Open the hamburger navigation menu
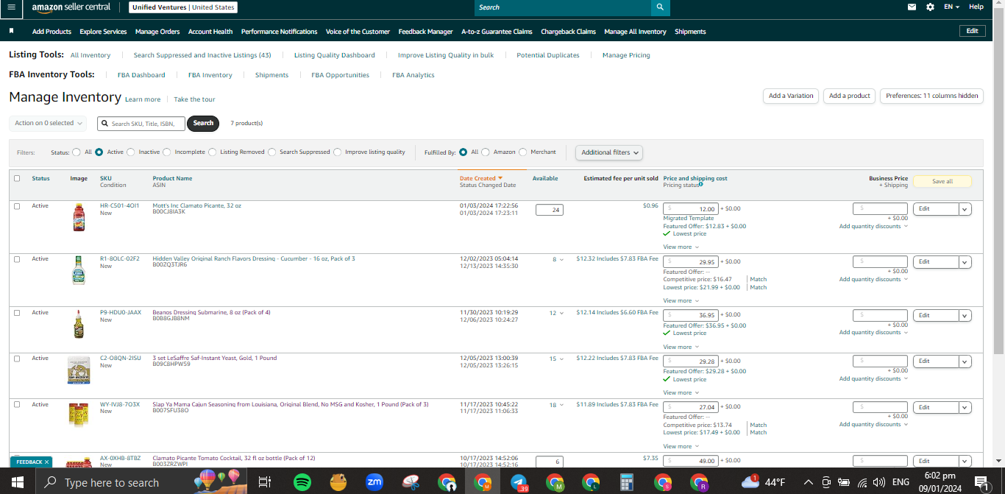This screenshot has height=494, width=1005. tap(11, 7)
